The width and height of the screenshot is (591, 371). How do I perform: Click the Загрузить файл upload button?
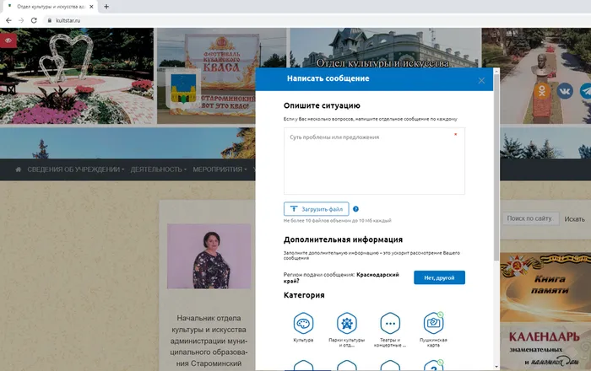[317, 209]
